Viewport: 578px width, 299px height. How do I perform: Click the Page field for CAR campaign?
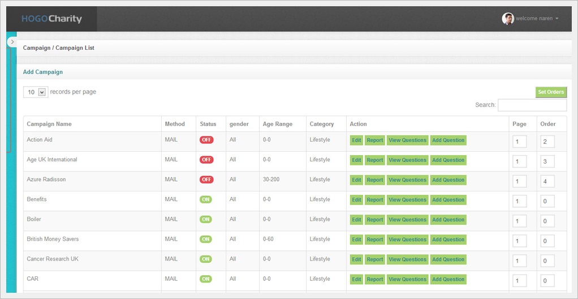click(519, 280)
